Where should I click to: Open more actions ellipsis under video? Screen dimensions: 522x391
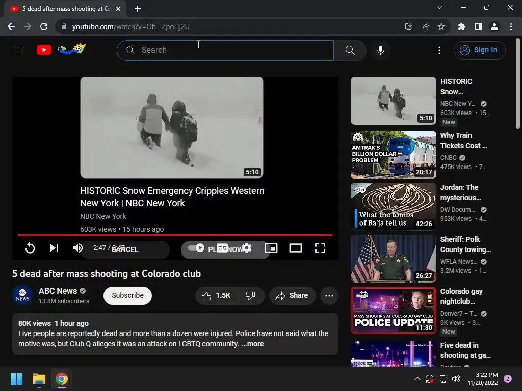pyautogui.click(x=329, y=296)
